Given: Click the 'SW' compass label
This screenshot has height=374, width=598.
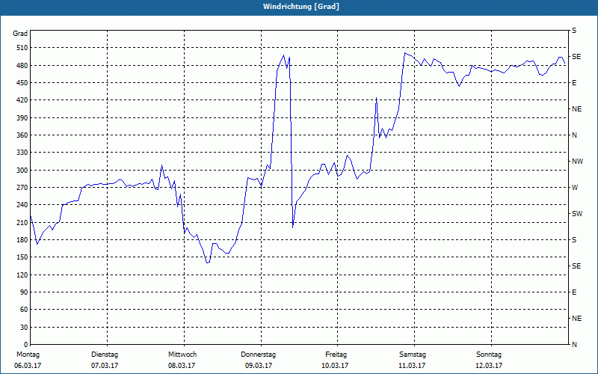Looking at the screenshot, I should click(577, 214).
